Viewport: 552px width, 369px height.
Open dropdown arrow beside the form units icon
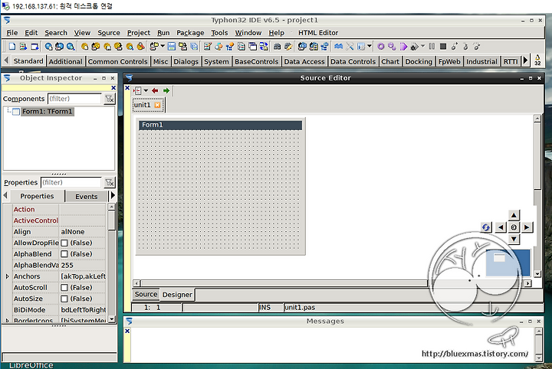(x=370, y=46)
